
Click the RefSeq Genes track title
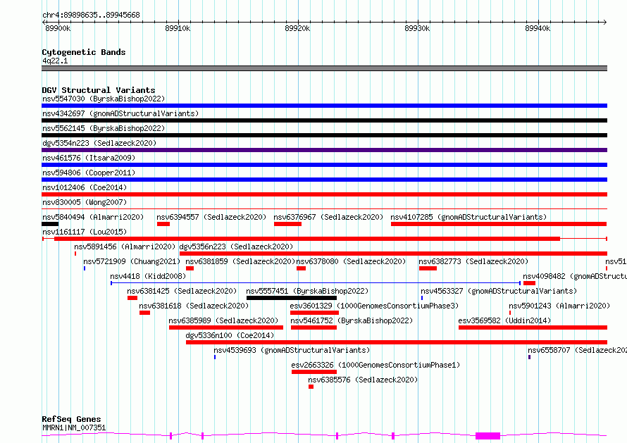pos(71,420)
